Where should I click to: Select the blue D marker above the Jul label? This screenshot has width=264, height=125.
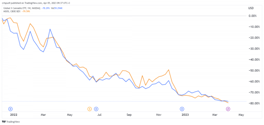click(96, 109)
